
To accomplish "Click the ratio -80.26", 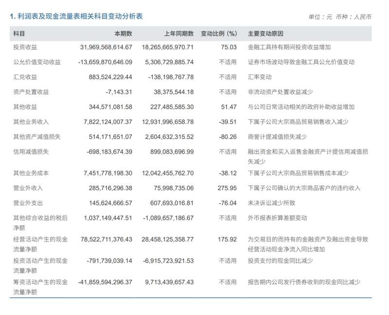I will tap(228, 137).
